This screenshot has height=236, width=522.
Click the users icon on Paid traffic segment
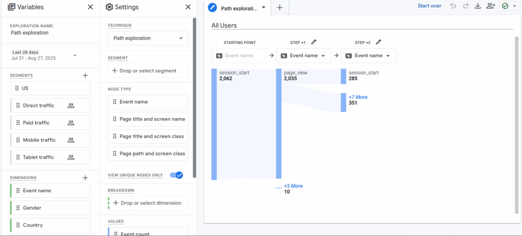[x=71, y=123]
